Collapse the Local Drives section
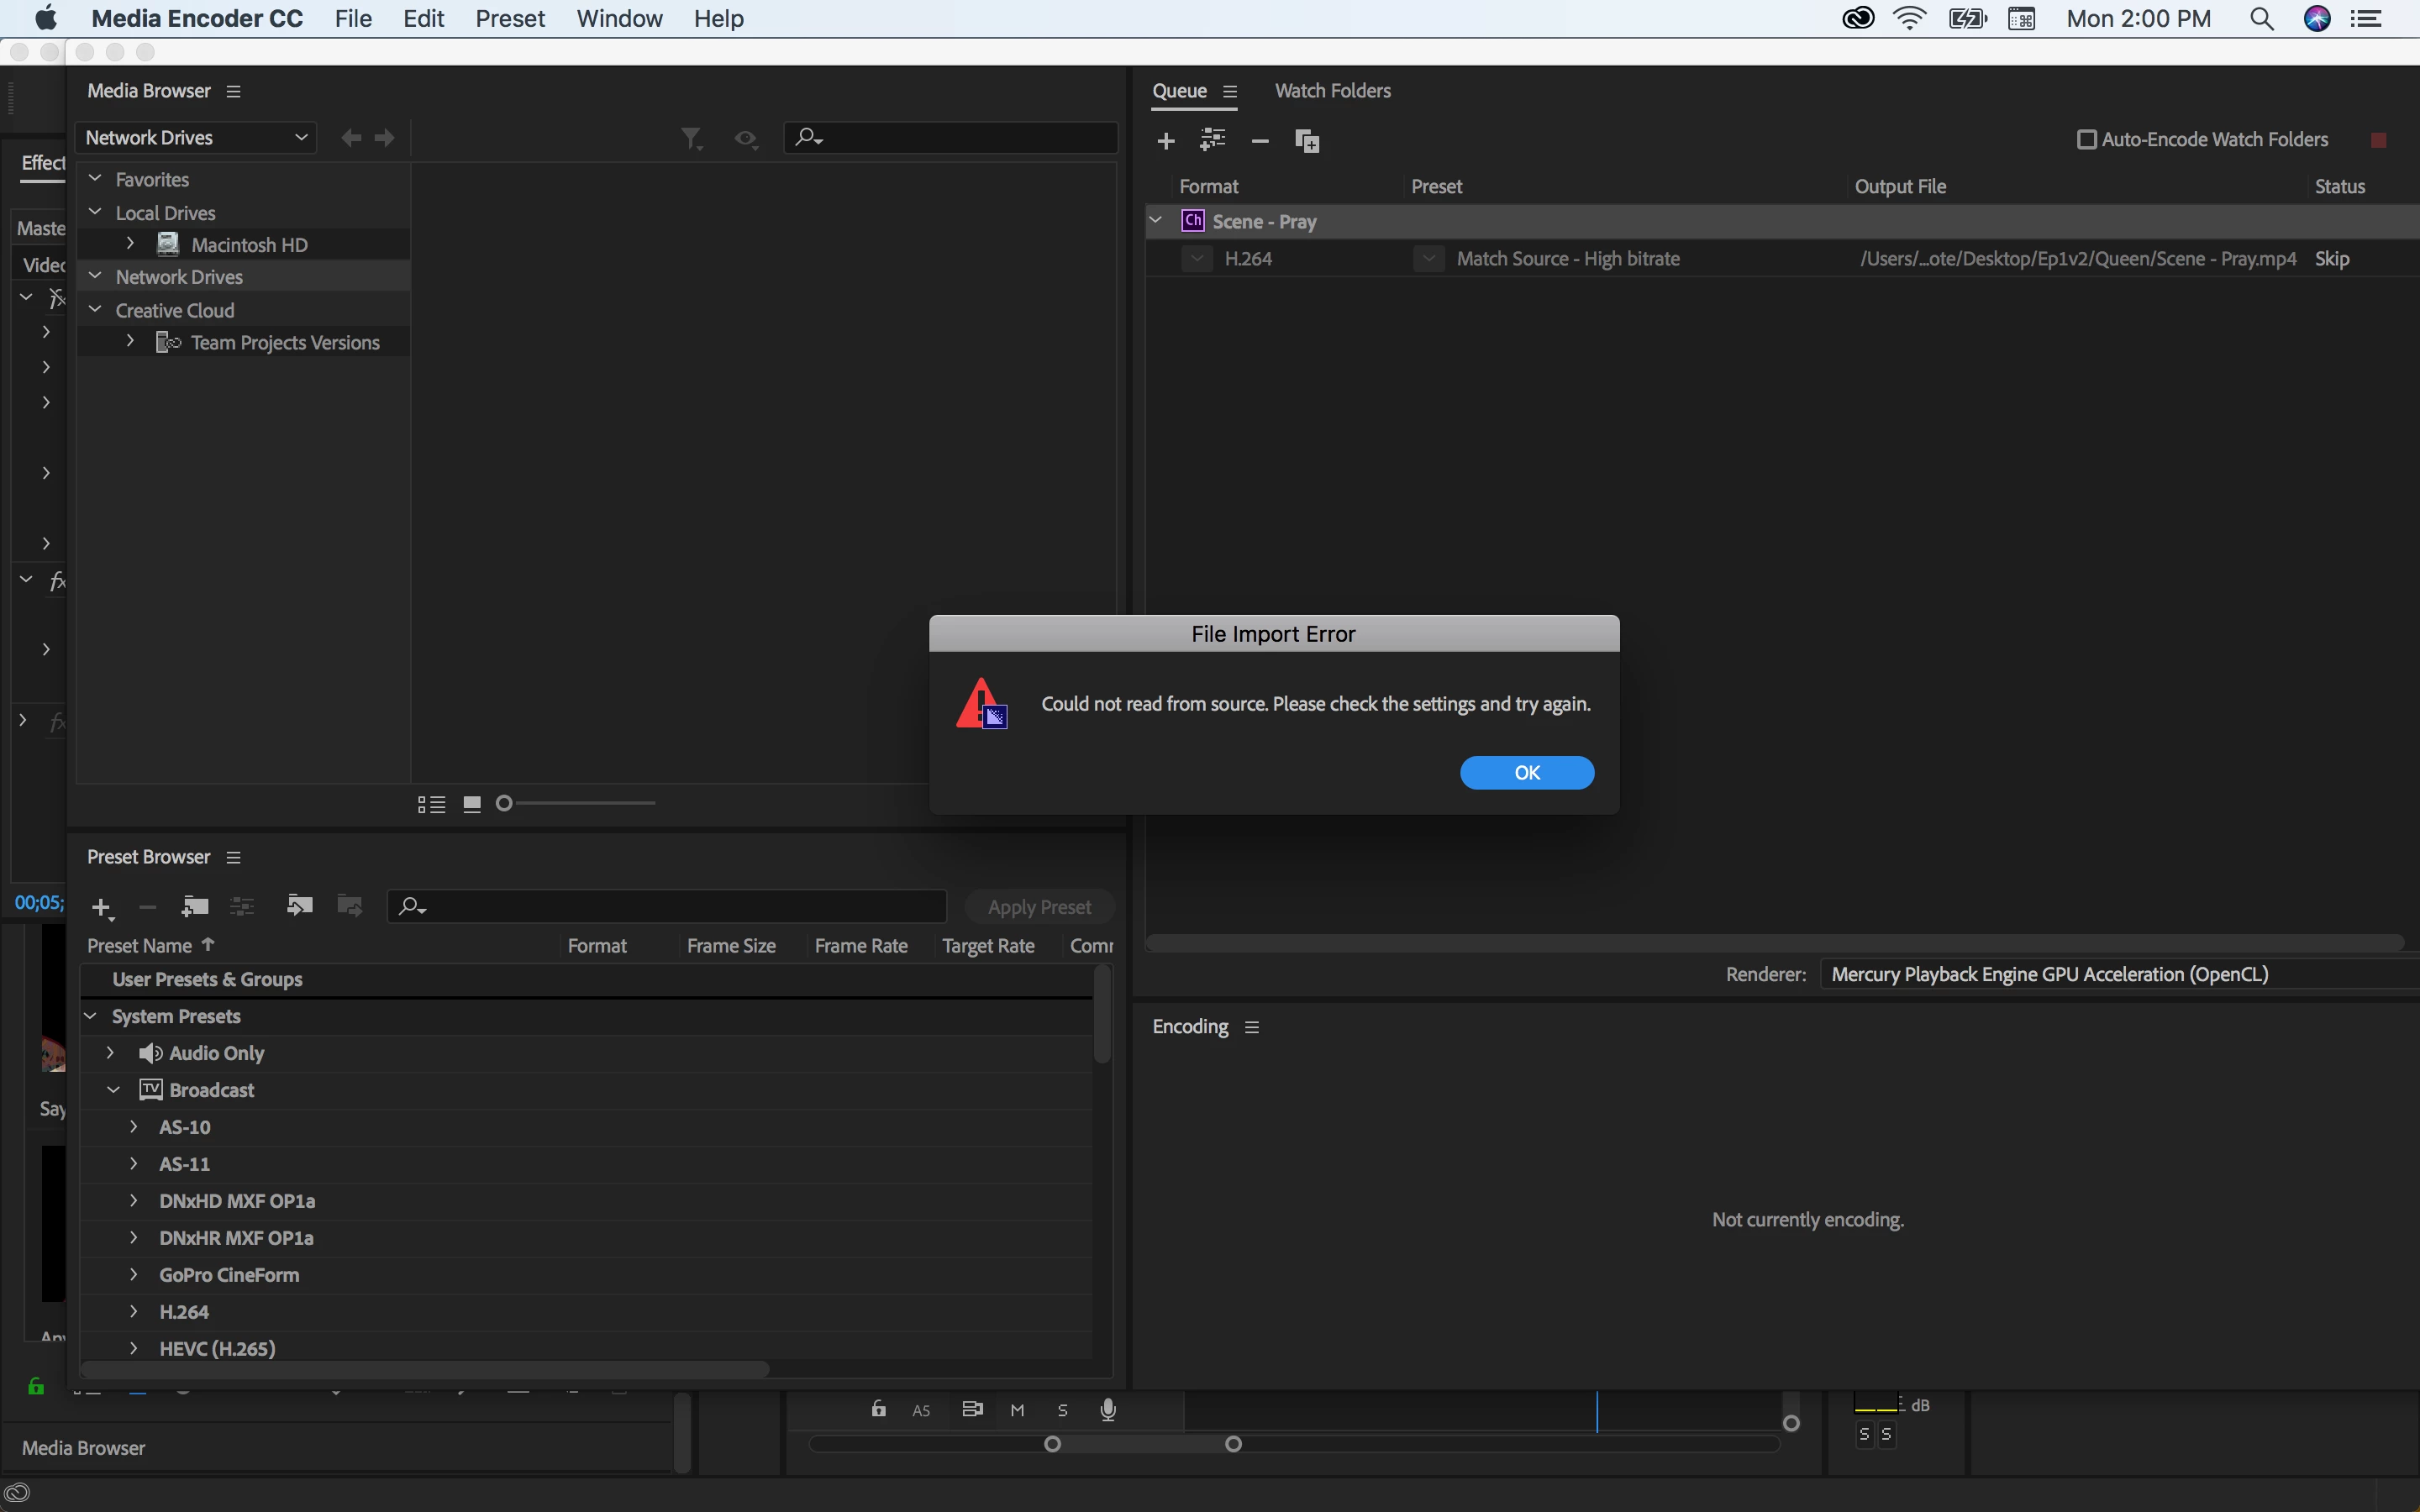Viewport: 2420px width, 1512px height. click(x=96, y=212)
